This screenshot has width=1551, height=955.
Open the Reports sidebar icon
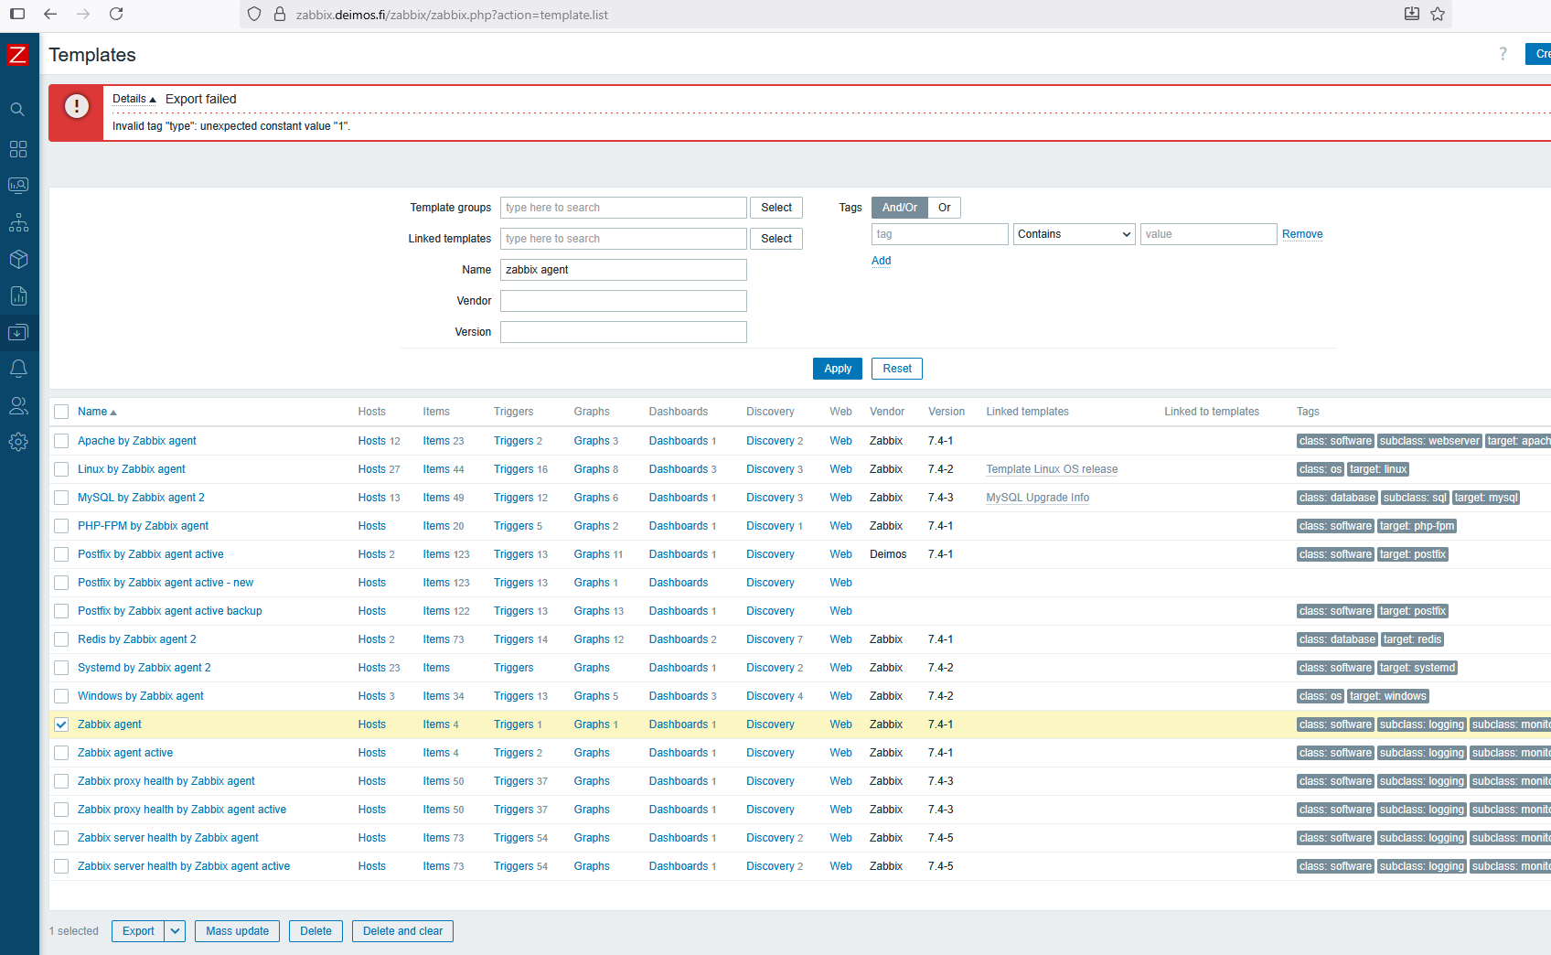point(18,295)
